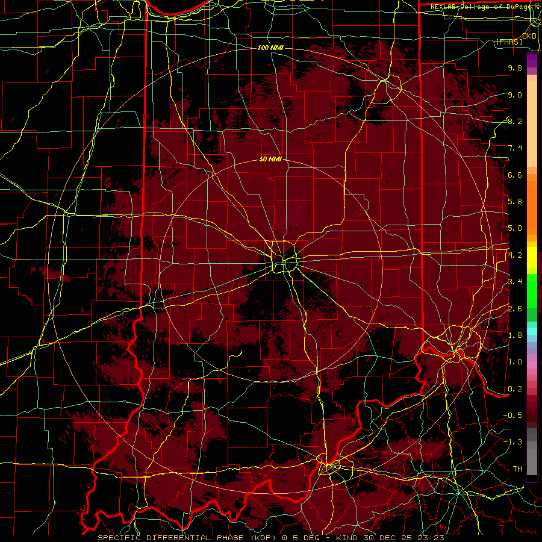Select the 5.8 scale value

(515, 201)
